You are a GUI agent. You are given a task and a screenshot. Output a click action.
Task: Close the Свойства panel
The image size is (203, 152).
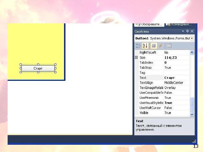coord(192,31)
